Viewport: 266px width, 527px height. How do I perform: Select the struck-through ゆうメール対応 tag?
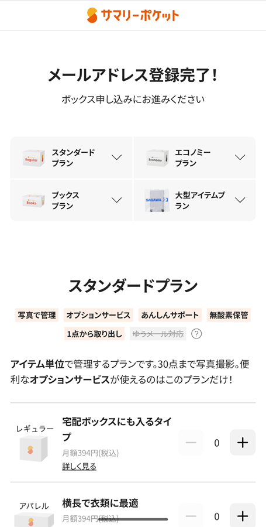click(158, 334)
